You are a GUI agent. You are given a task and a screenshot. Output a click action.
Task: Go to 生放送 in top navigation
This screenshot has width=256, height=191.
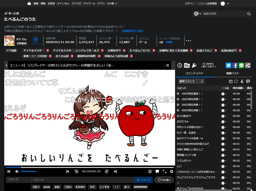click(x=51, y=3)
